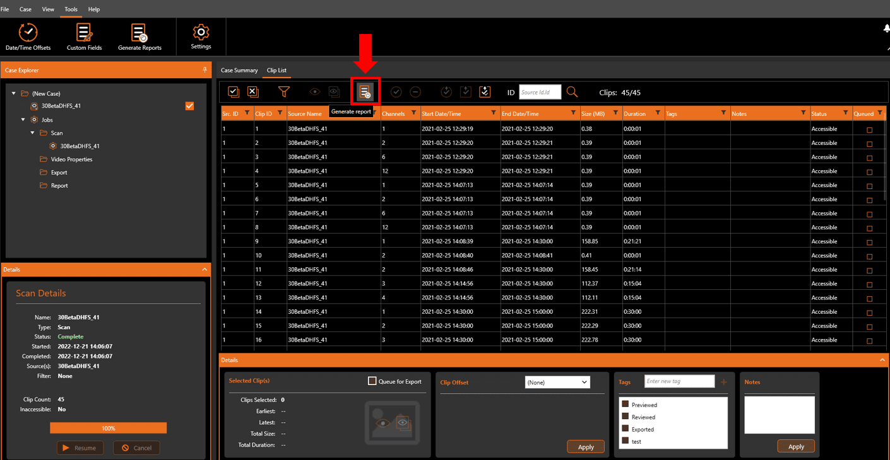Click the multi-clip eye preview icon
Screen dimensions: 890x460
[x=334, y=92]
